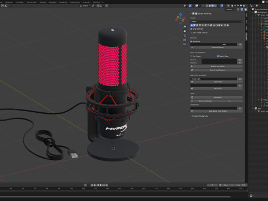The image size is (268, 201).
Task: Switch to wireframe viewport shading mode
Action: tap(207, 6)
